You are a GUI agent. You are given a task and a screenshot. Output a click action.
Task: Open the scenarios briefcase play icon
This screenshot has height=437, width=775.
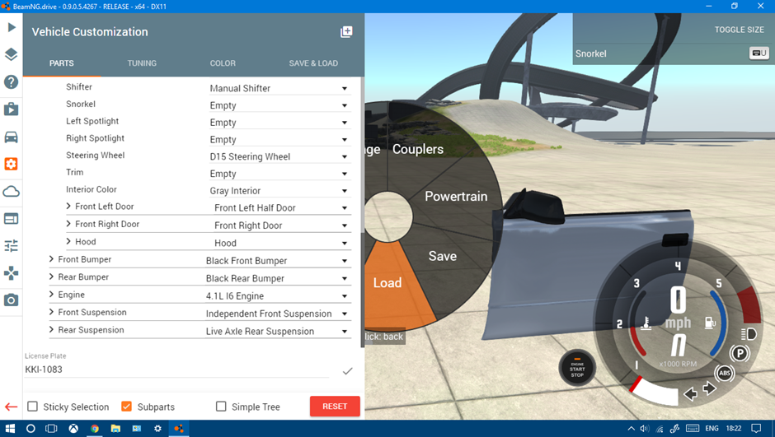[x=12, y=109]
